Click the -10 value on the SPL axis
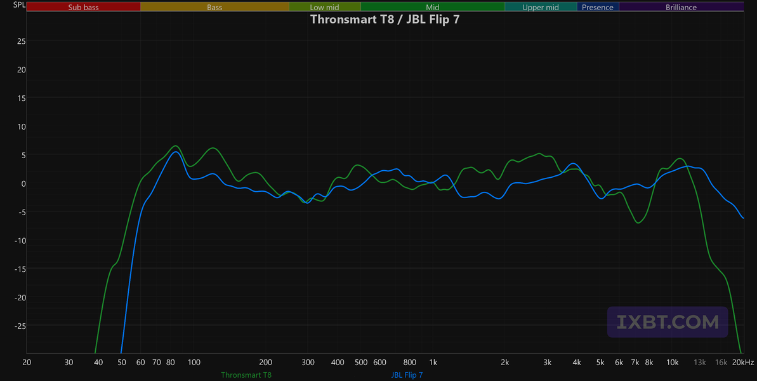Screen dimensions: 757x381 [x=19, y=241]
